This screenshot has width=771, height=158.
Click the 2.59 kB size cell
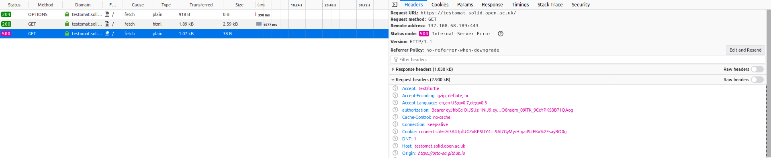pyautogui.click(x=230, y=24)
